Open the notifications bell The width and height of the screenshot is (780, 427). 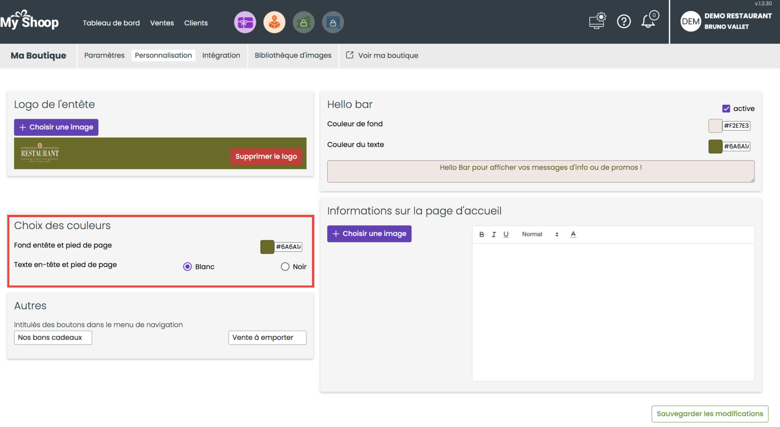tap(649, 21)
